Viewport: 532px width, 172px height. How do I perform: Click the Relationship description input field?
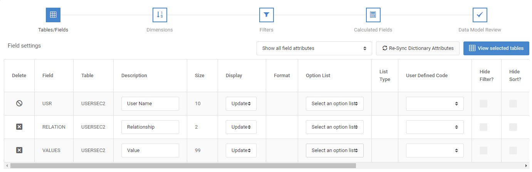pos(150,127)
